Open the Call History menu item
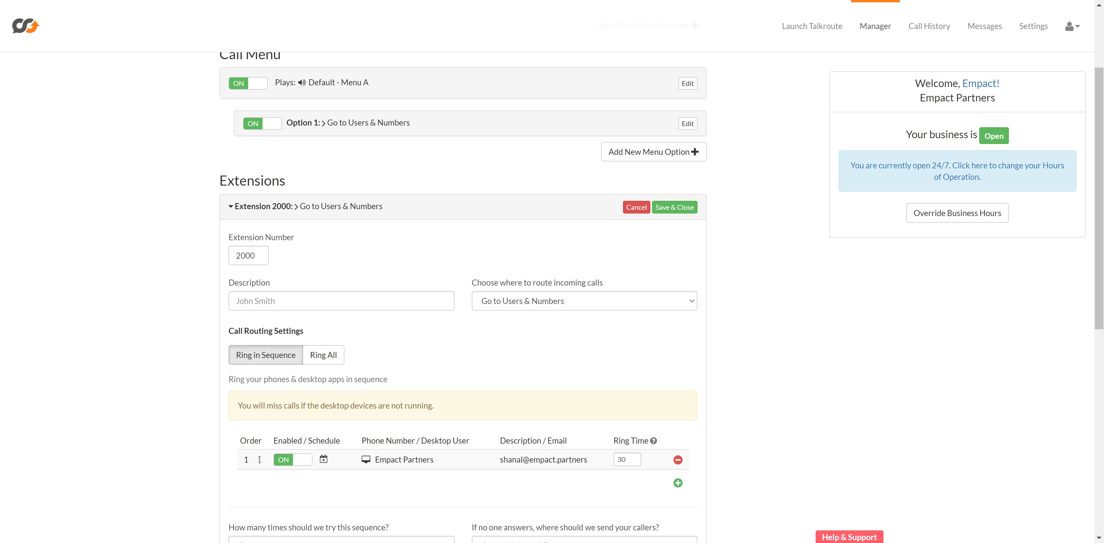The height and width of the screenshot is (543, 1104). 929,26
